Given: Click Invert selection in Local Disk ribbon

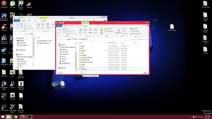Looking at the screenshot, I should tap(135, 34).
